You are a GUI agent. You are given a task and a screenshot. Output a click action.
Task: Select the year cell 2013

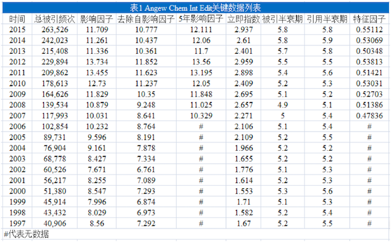tap(17, 51)
